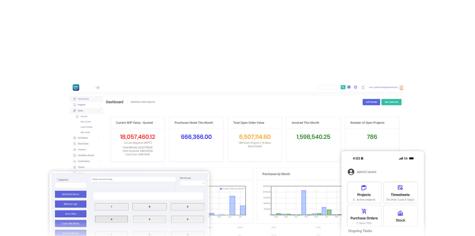Open Lead Tracker under Sales
The width and height of the screenshot is (475, 236).
click(86, 127)
